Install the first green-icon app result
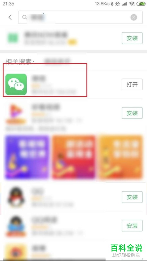The image size is (147, 261). coord(132,38)
